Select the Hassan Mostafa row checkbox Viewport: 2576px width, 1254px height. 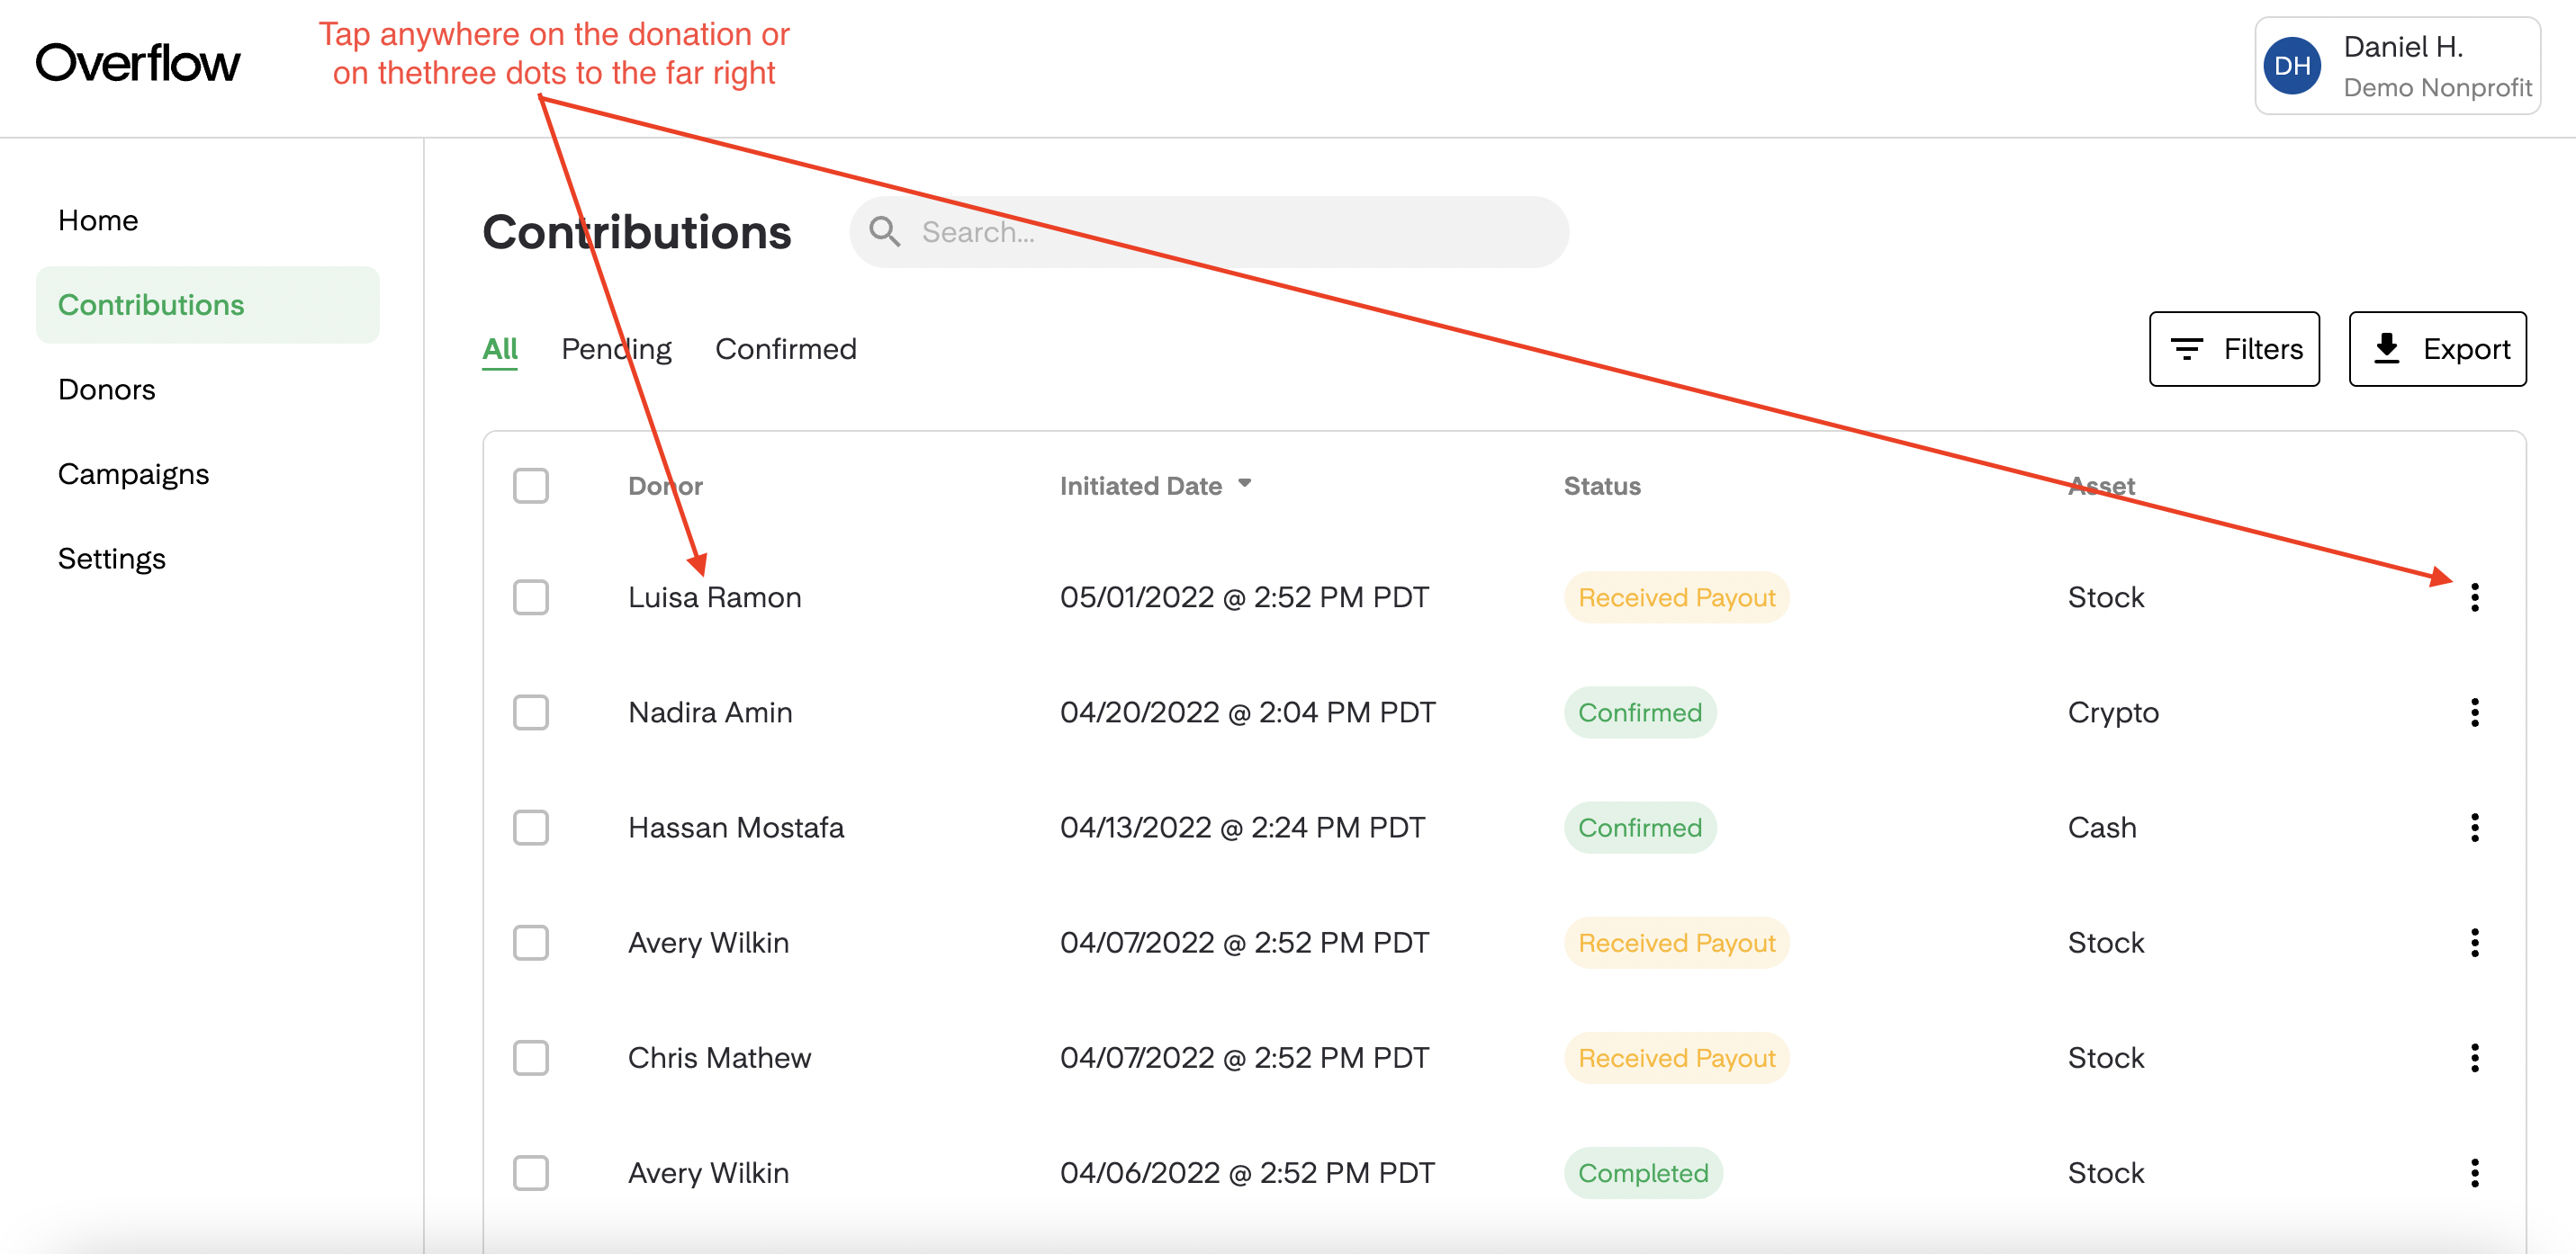pyautogui.click(x=530, y=827)
